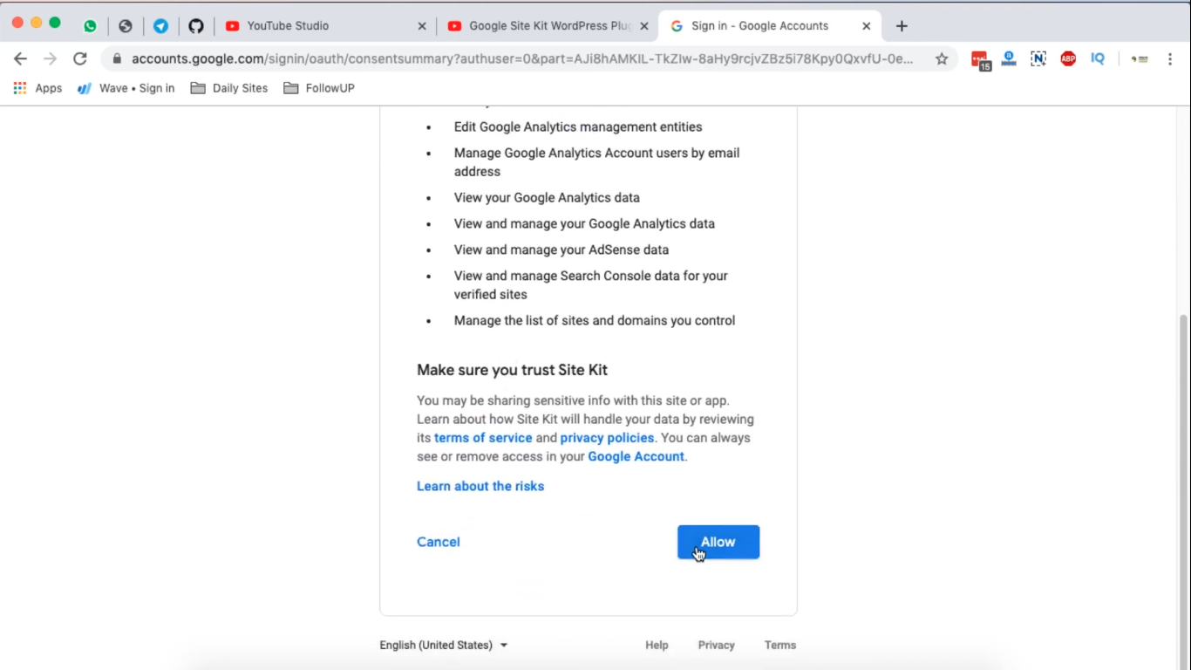Screen dimensions: 1191x670
Task: Bookmark this page with the star icon
Action: point(942,59)
